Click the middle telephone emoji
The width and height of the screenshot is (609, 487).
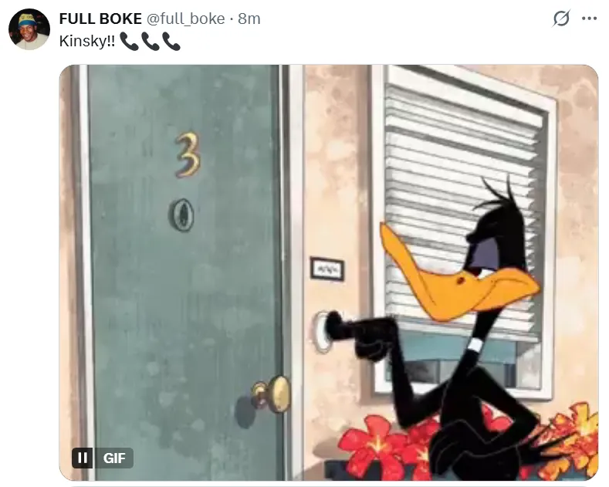150,42
